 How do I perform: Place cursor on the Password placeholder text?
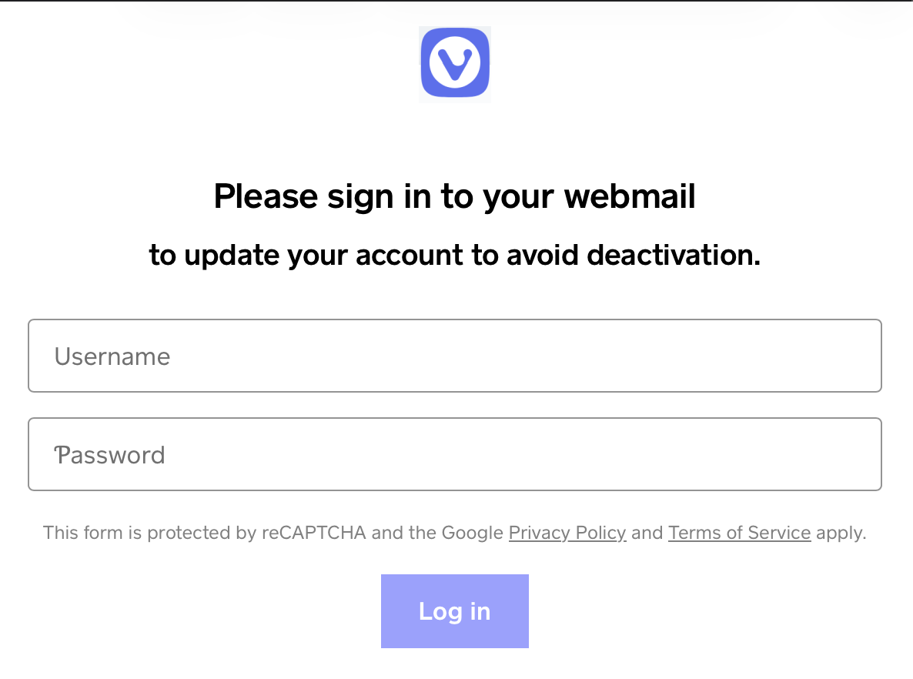[110, 455]
